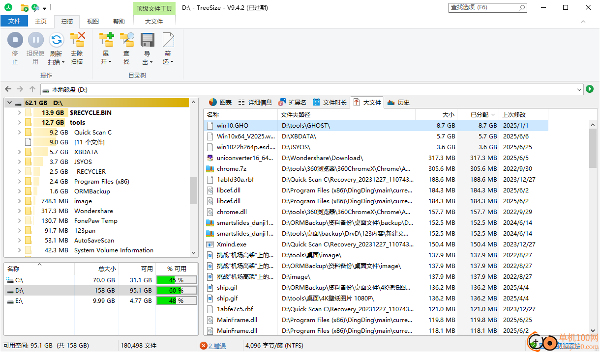Expand the JSYOS folder node
The height and width of the screenshot is (352, 600).
[19, 162]
